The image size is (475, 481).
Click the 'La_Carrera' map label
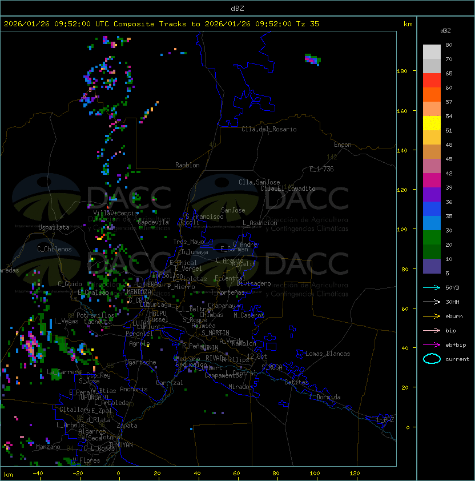pos(65,372)
